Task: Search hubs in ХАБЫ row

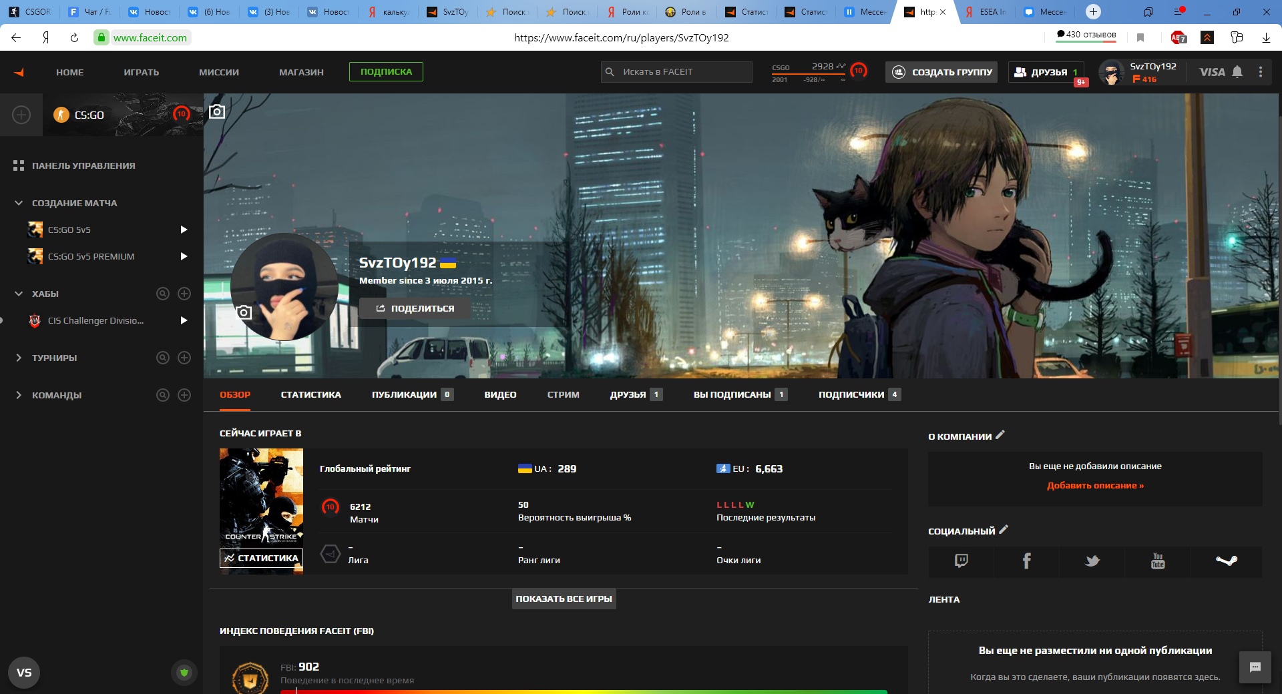Action: pos(163,294)
